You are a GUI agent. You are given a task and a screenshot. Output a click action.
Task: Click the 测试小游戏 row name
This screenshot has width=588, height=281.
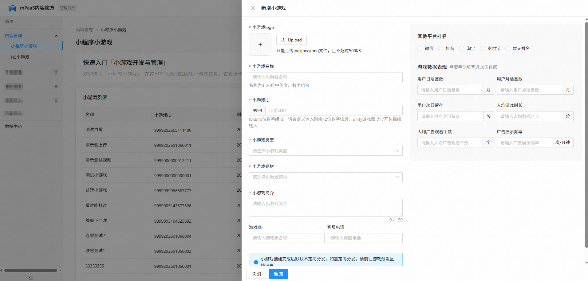(x=96, y=175)
